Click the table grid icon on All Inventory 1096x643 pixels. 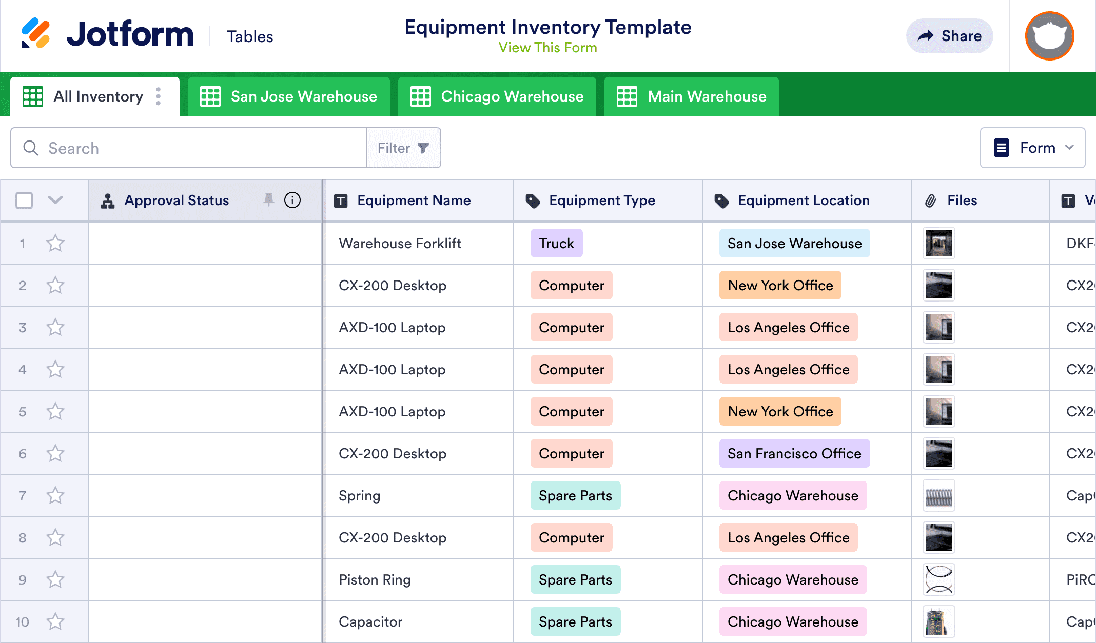[32, 96]
